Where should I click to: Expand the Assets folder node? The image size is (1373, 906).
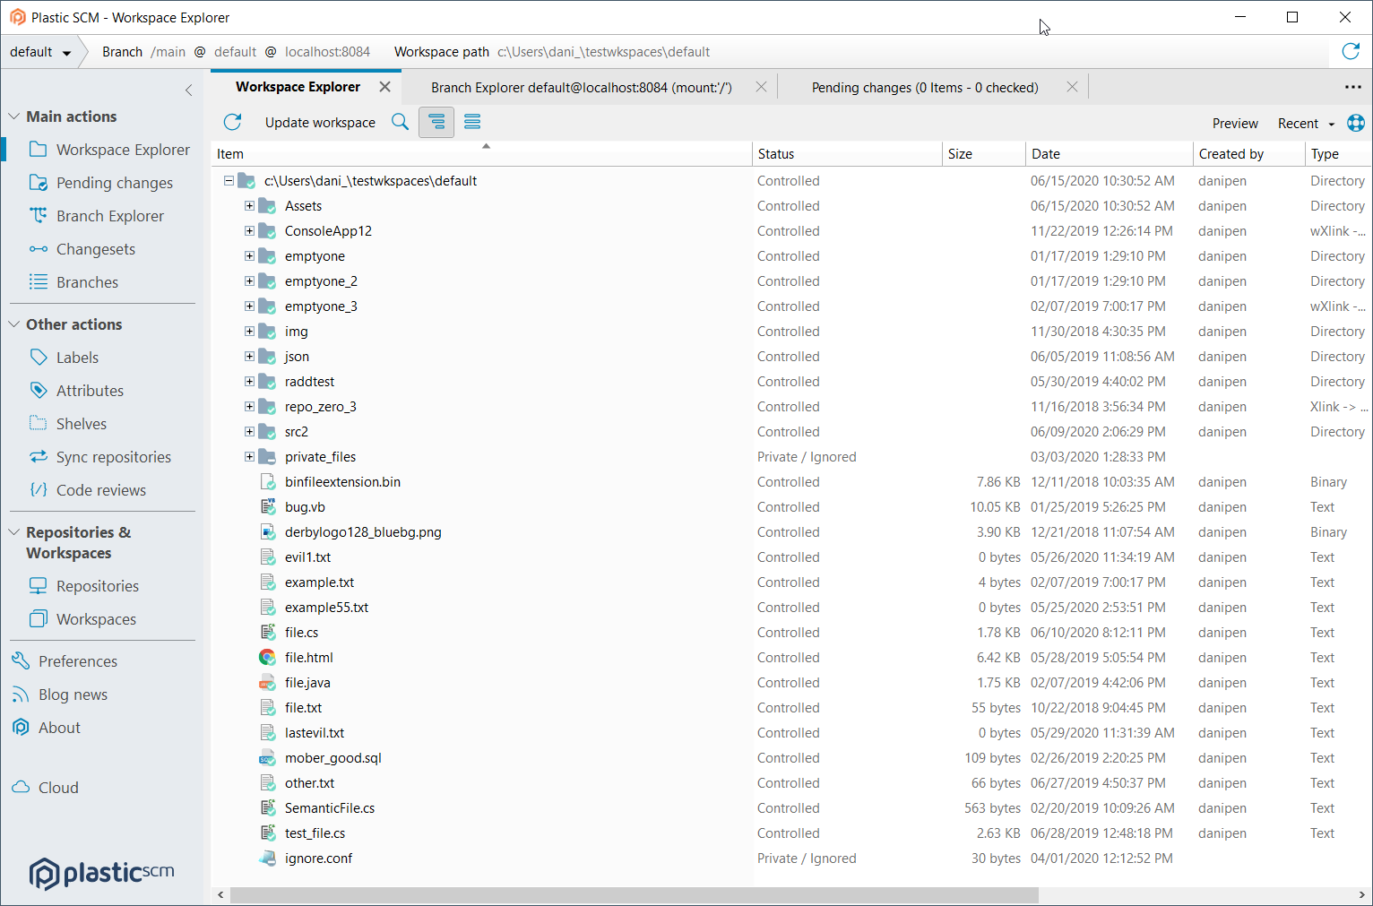pos(249,205)
